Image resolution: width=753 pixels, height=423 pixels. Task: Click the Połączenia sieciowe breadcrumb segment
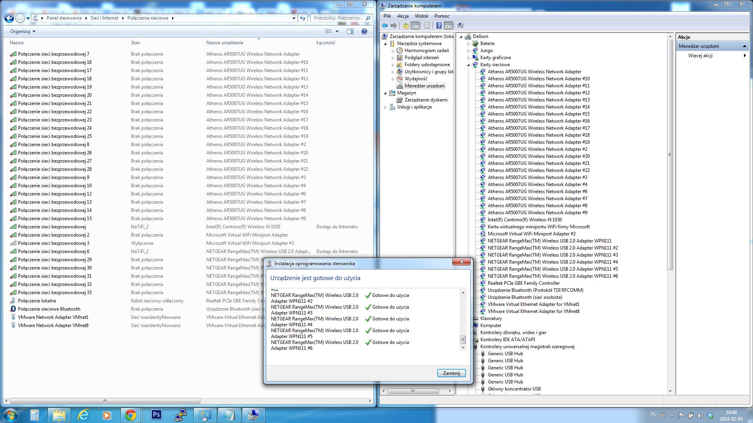148,18
